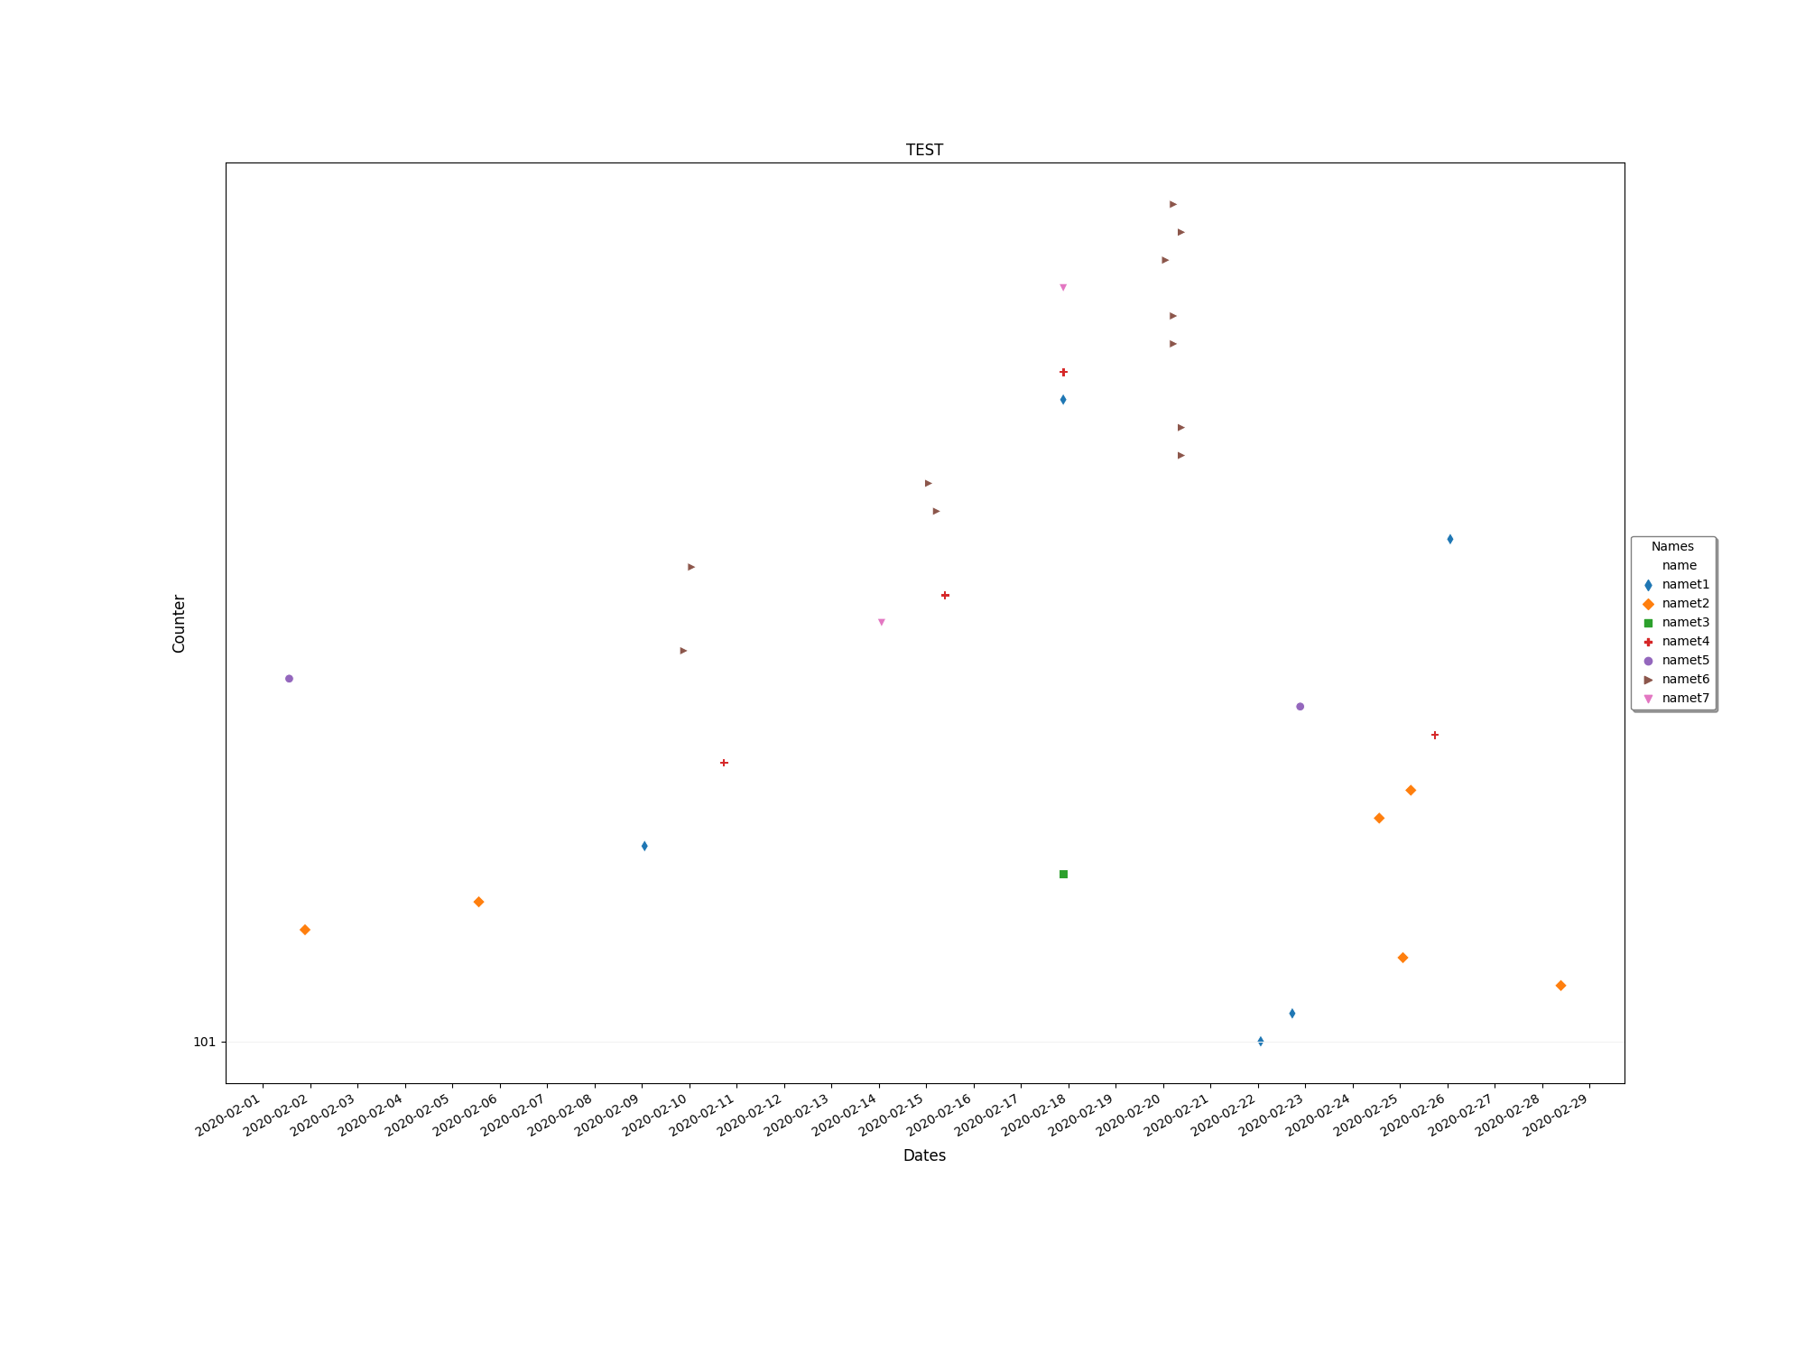Click the green square point in the plot
Image resolution: width=1805 pixels, height=1354 pixels.
pos(1063,874)
